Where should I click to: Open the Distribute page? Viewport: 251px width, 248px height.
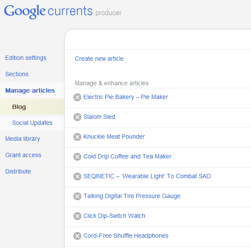pyautogui.click(x=18, y=171)
